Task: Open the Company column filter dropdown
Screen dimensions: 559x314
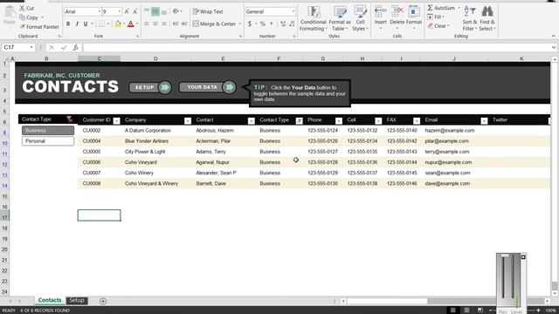Action: (188, 121)
